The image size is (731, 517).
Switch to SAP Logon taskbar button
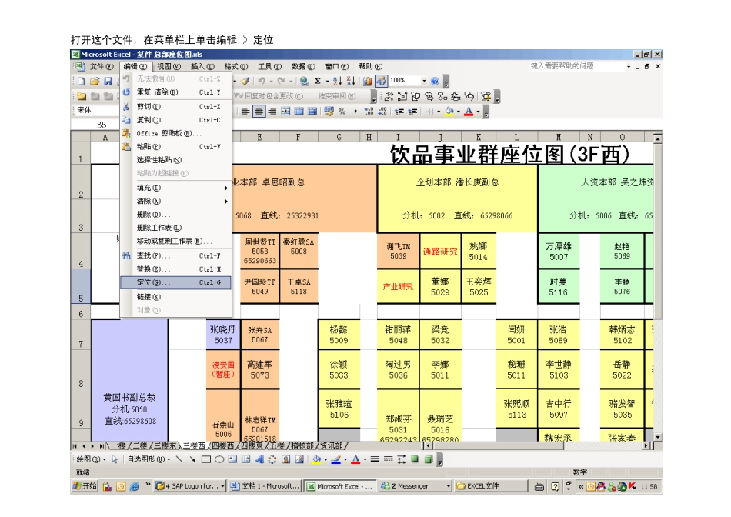tap(190, 486)
